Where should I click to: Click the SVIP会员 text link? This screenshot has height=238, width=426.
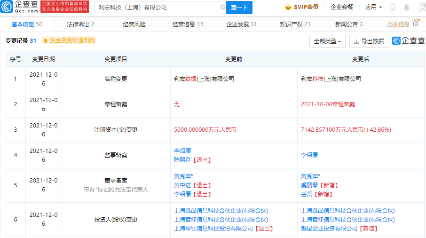coord(306,7)
